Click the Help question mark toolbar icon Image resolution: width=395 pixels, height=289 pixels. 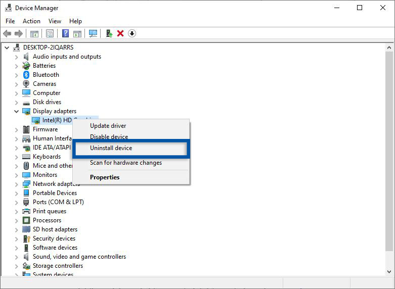pyautogui.click(x=65, y=33)
